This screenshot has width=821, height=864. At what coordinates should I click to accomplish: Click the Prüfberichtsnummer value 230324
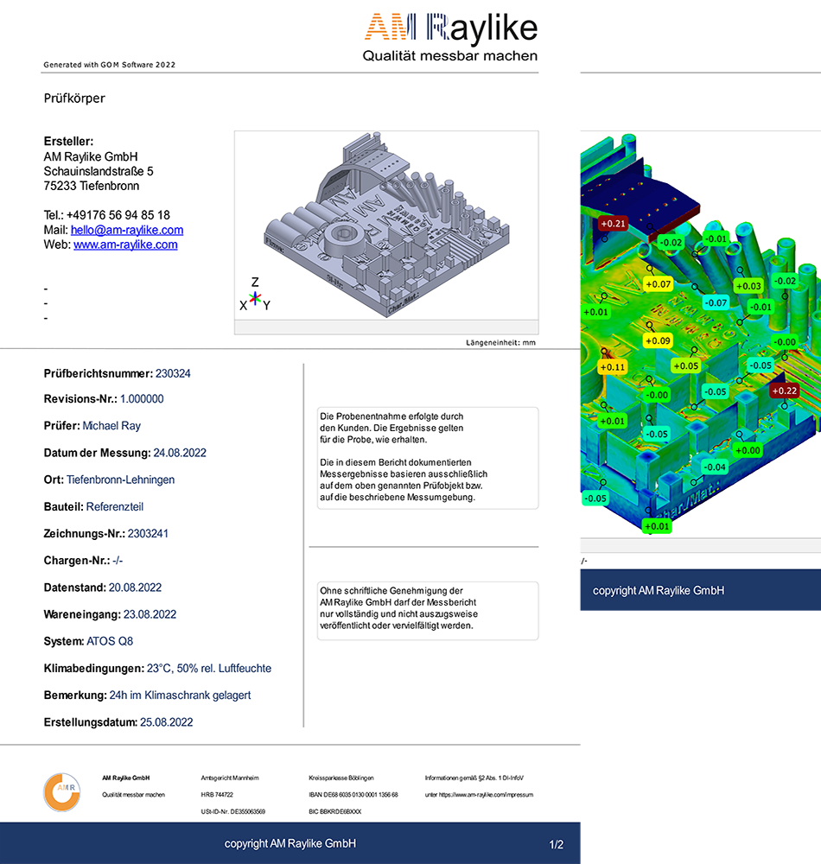173,373
